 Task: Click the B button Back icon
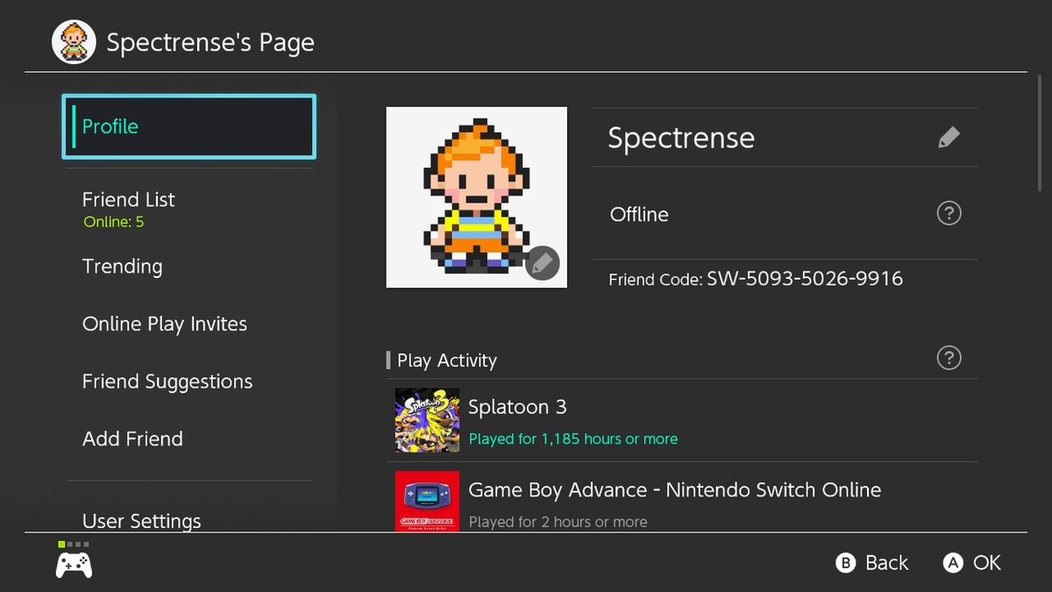coord(845,563)
